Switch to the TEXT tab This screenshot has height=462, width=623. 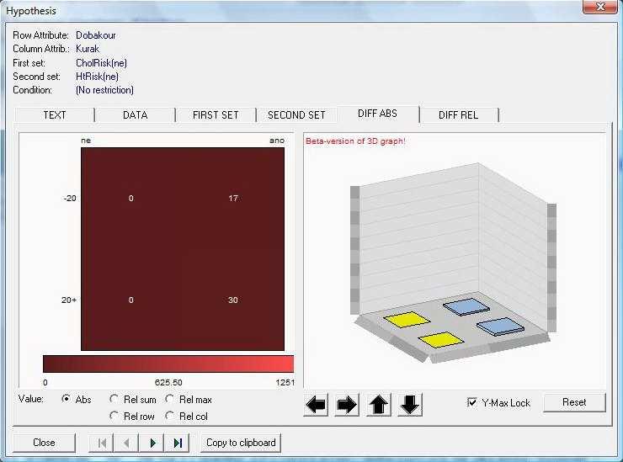click(x=55, y=115)
